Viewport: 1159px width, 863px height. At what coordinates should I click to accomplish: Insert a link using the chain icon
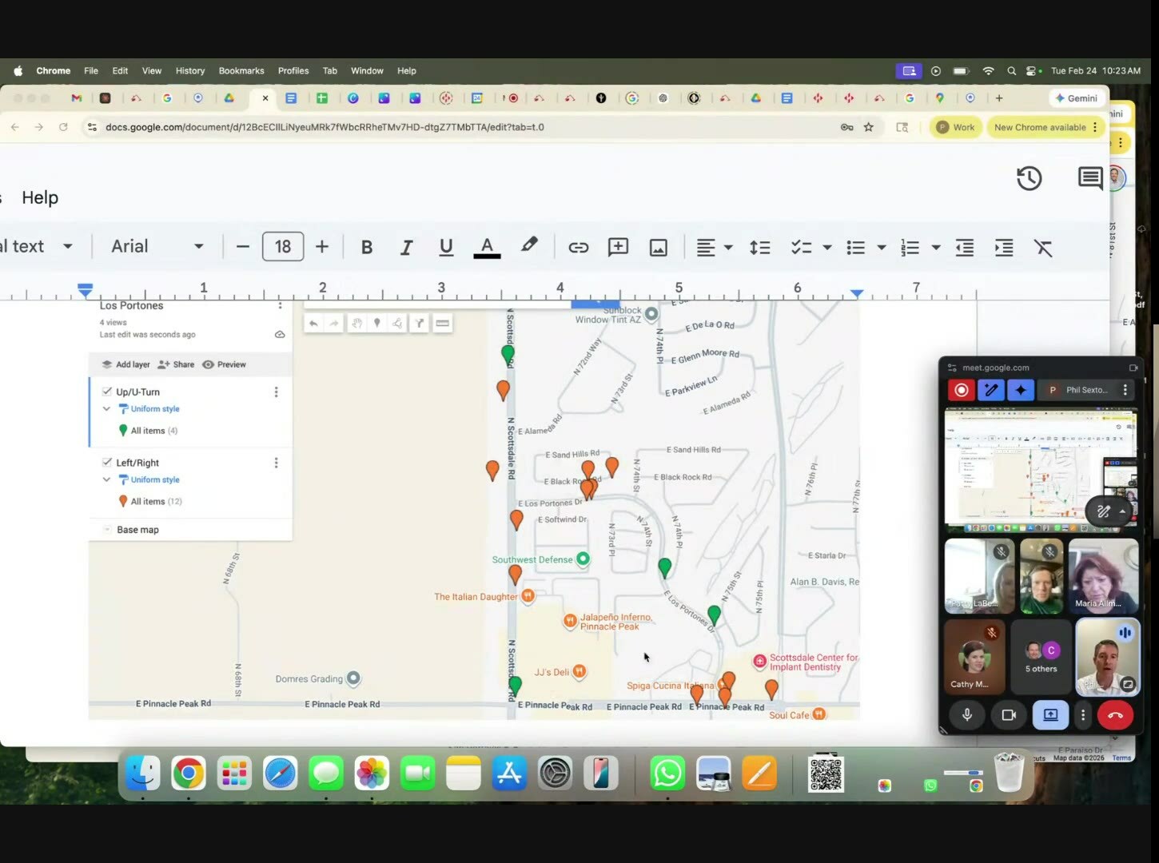578,248
